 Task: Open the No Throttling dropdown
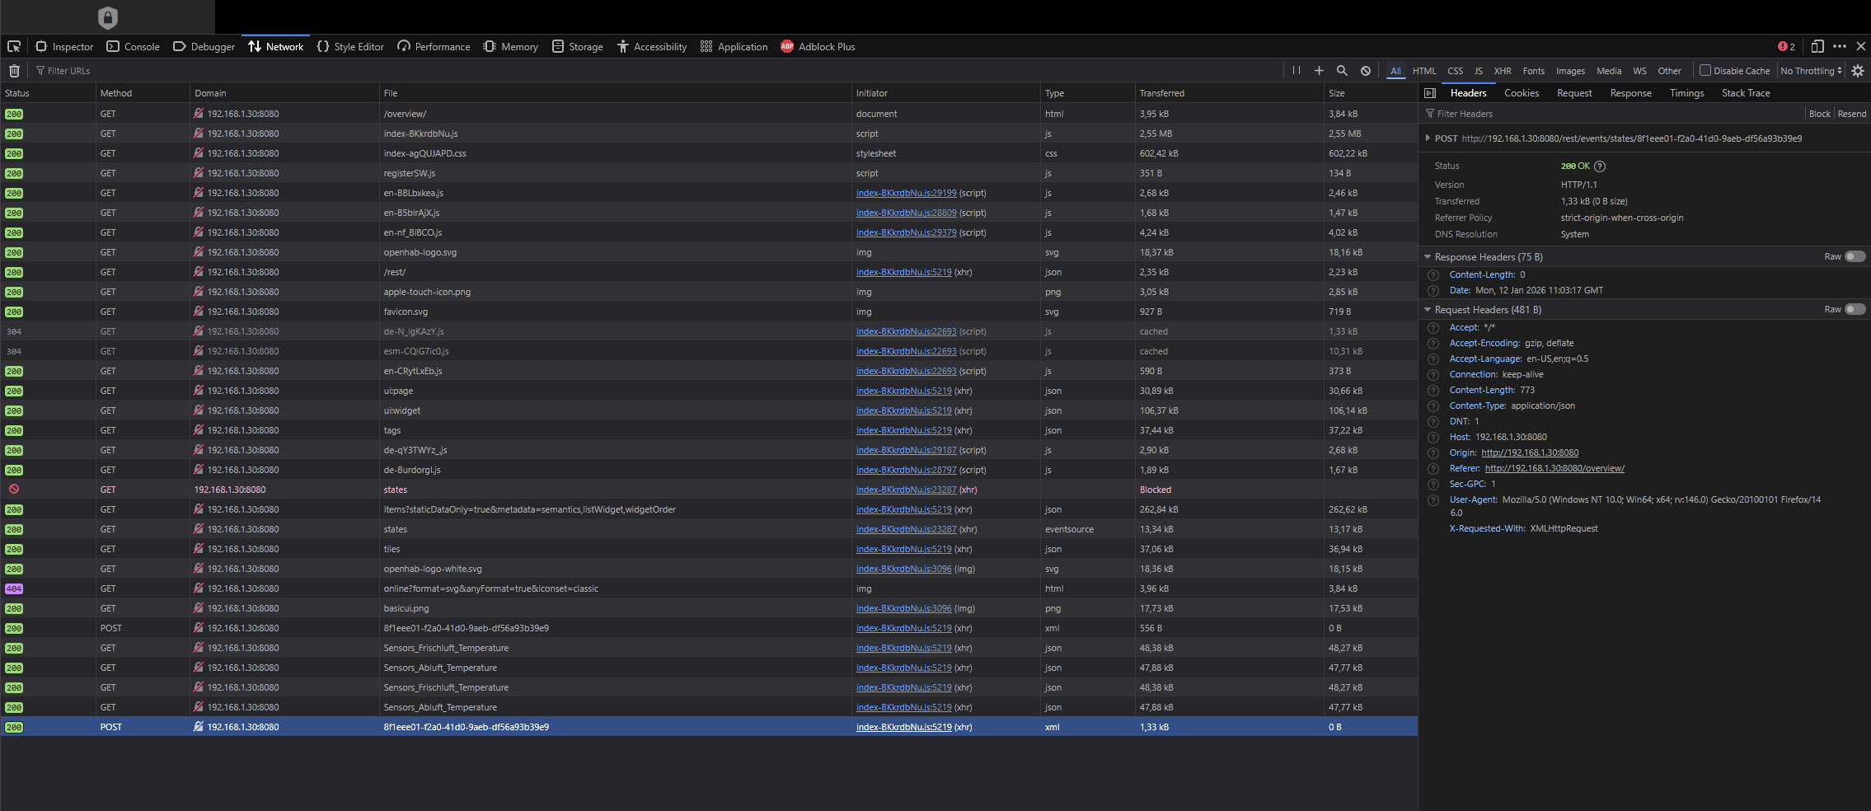click(x=1810, y=71)
